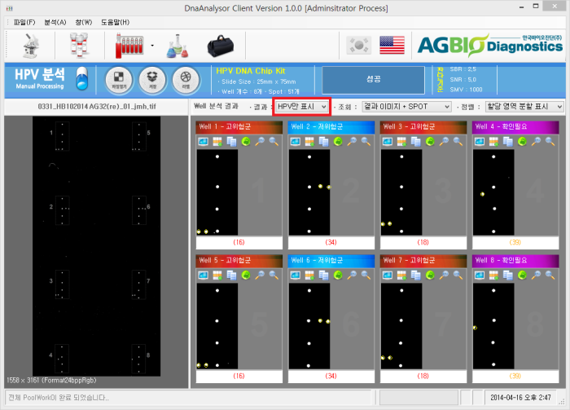The height and width of the screenshot is (410, 570).
Task: Click Well 5 grid table icon
Action: pos(217,276)
